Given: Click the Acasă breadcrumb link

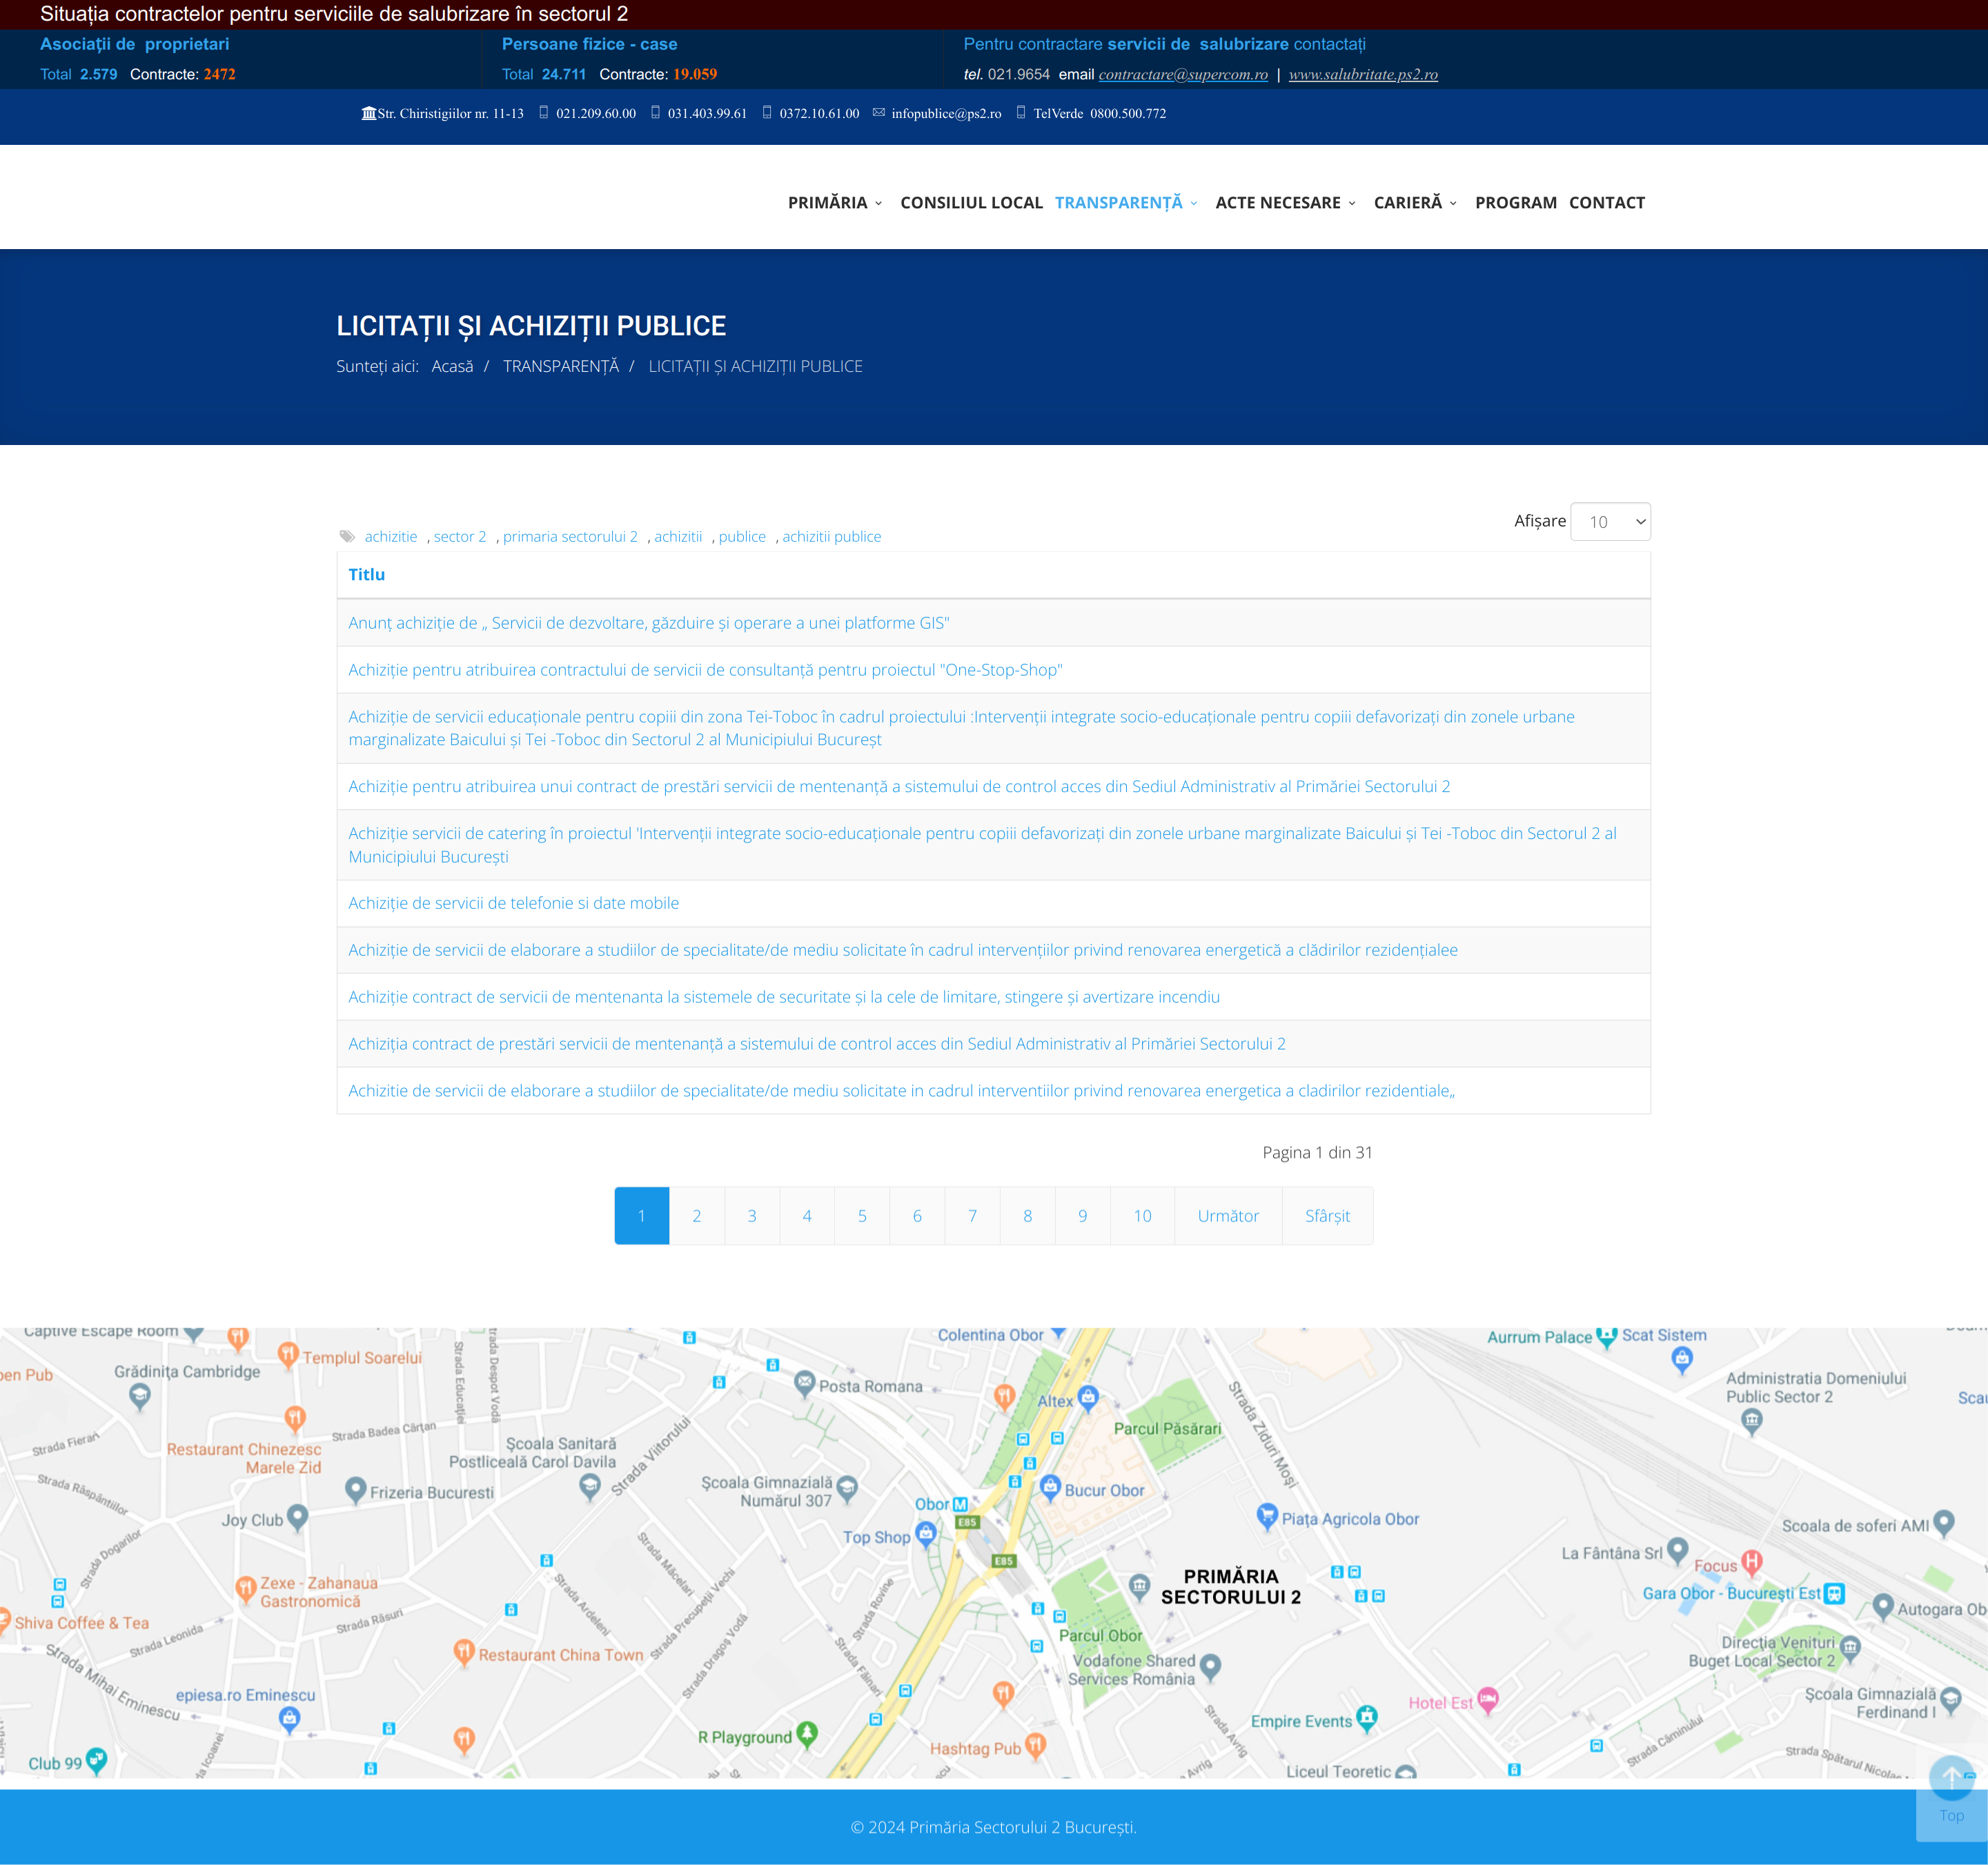Looking at the screenshot, I should point(452,366).
